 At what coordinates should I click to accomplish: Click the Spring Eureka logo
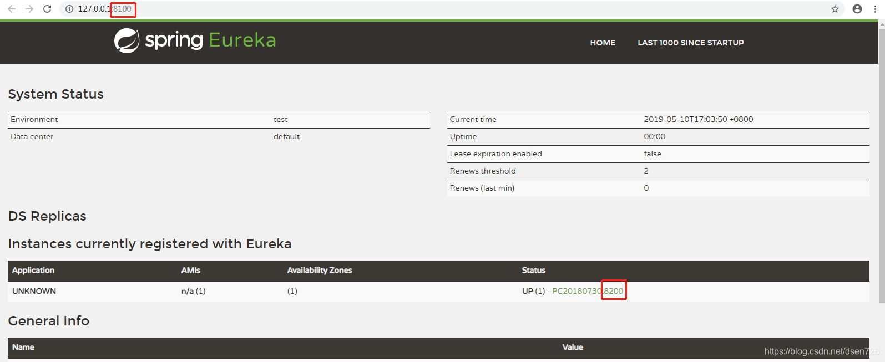[195, 40]
